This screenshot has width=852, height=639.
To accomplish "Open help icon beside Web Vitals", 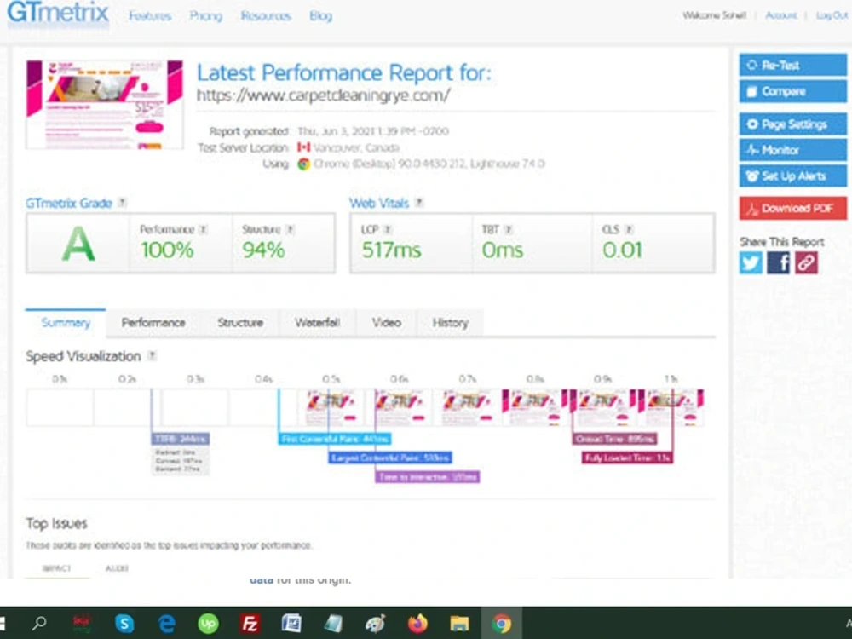I will click(x=419, y=203).
